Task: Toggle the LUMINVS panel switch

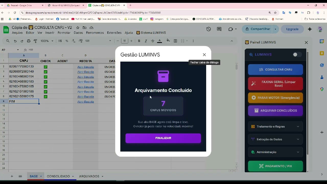Action: pos(297,54)
